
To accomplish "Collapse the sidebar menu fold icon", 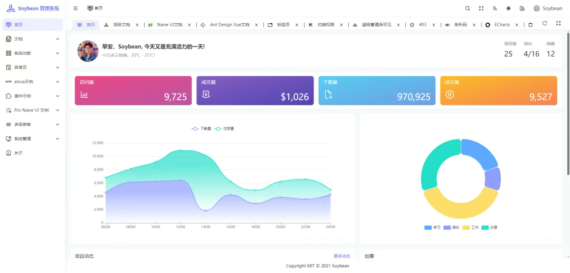I will [x=75, y=8].
